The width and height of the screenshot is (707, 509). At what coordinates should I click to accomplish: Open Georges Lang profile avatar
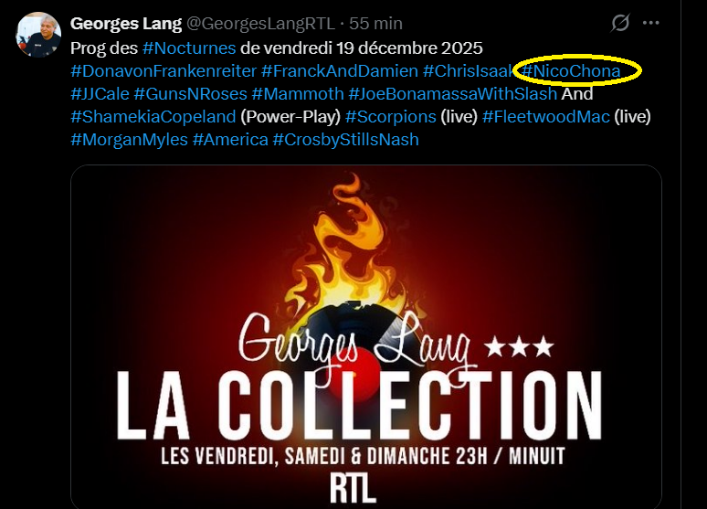38,35
